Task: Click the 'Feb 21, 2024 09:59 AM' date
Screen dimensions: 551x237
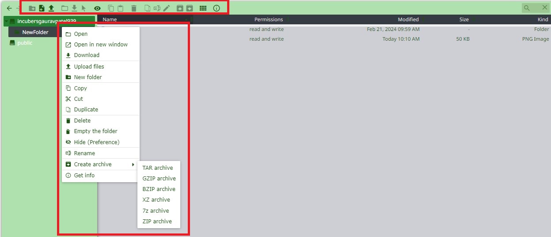Action: [x=393, y=29]
